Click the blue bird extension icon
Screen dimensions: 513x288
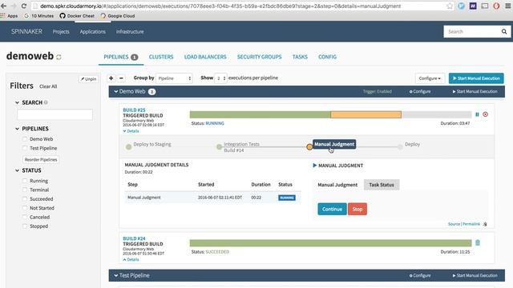(x=462, y=6)
